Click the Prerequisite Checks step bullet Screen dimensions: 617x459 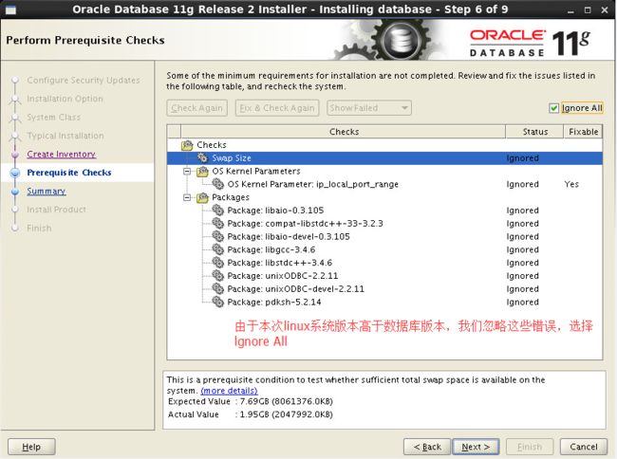[x=15, y=173]
